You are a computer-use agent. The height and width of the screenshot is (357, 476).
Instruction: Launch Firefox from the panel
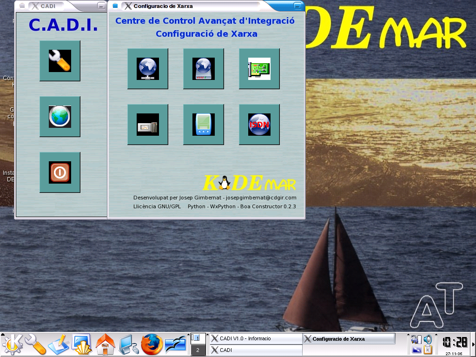pyautogui.click(x=152, y=344)
